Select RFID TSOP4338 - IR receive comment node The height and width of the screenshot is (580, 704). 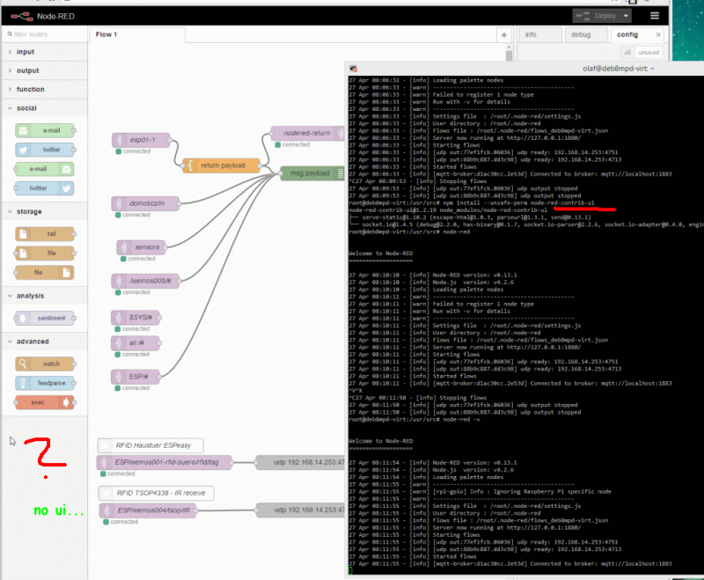coord(156,493)
